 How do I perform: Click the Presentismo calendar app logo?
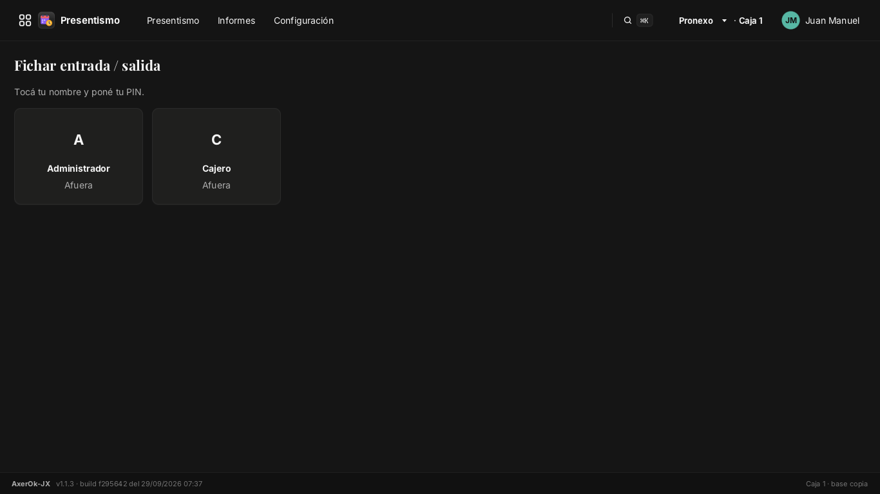46,21
